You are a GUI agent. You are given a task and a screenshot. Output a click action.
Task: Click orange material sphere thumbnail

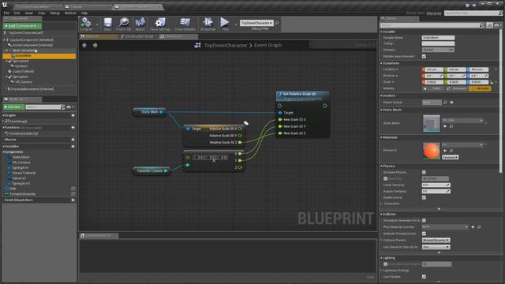pos(432,151)
